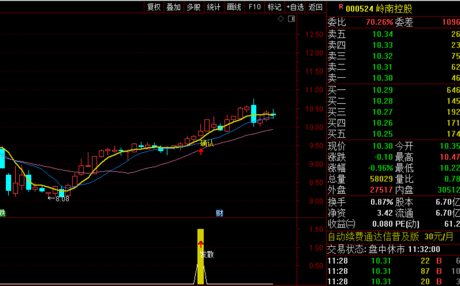Click the red arrow under the 确认 signal
460x286 pixels.
tap(201, 151)
